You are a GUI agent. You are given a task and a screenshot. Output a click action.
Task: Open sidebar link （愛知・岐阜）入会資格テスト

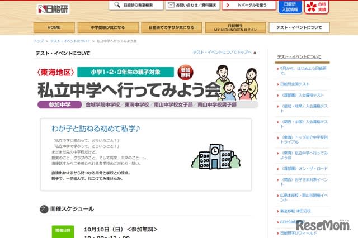[x=303, y=108]
